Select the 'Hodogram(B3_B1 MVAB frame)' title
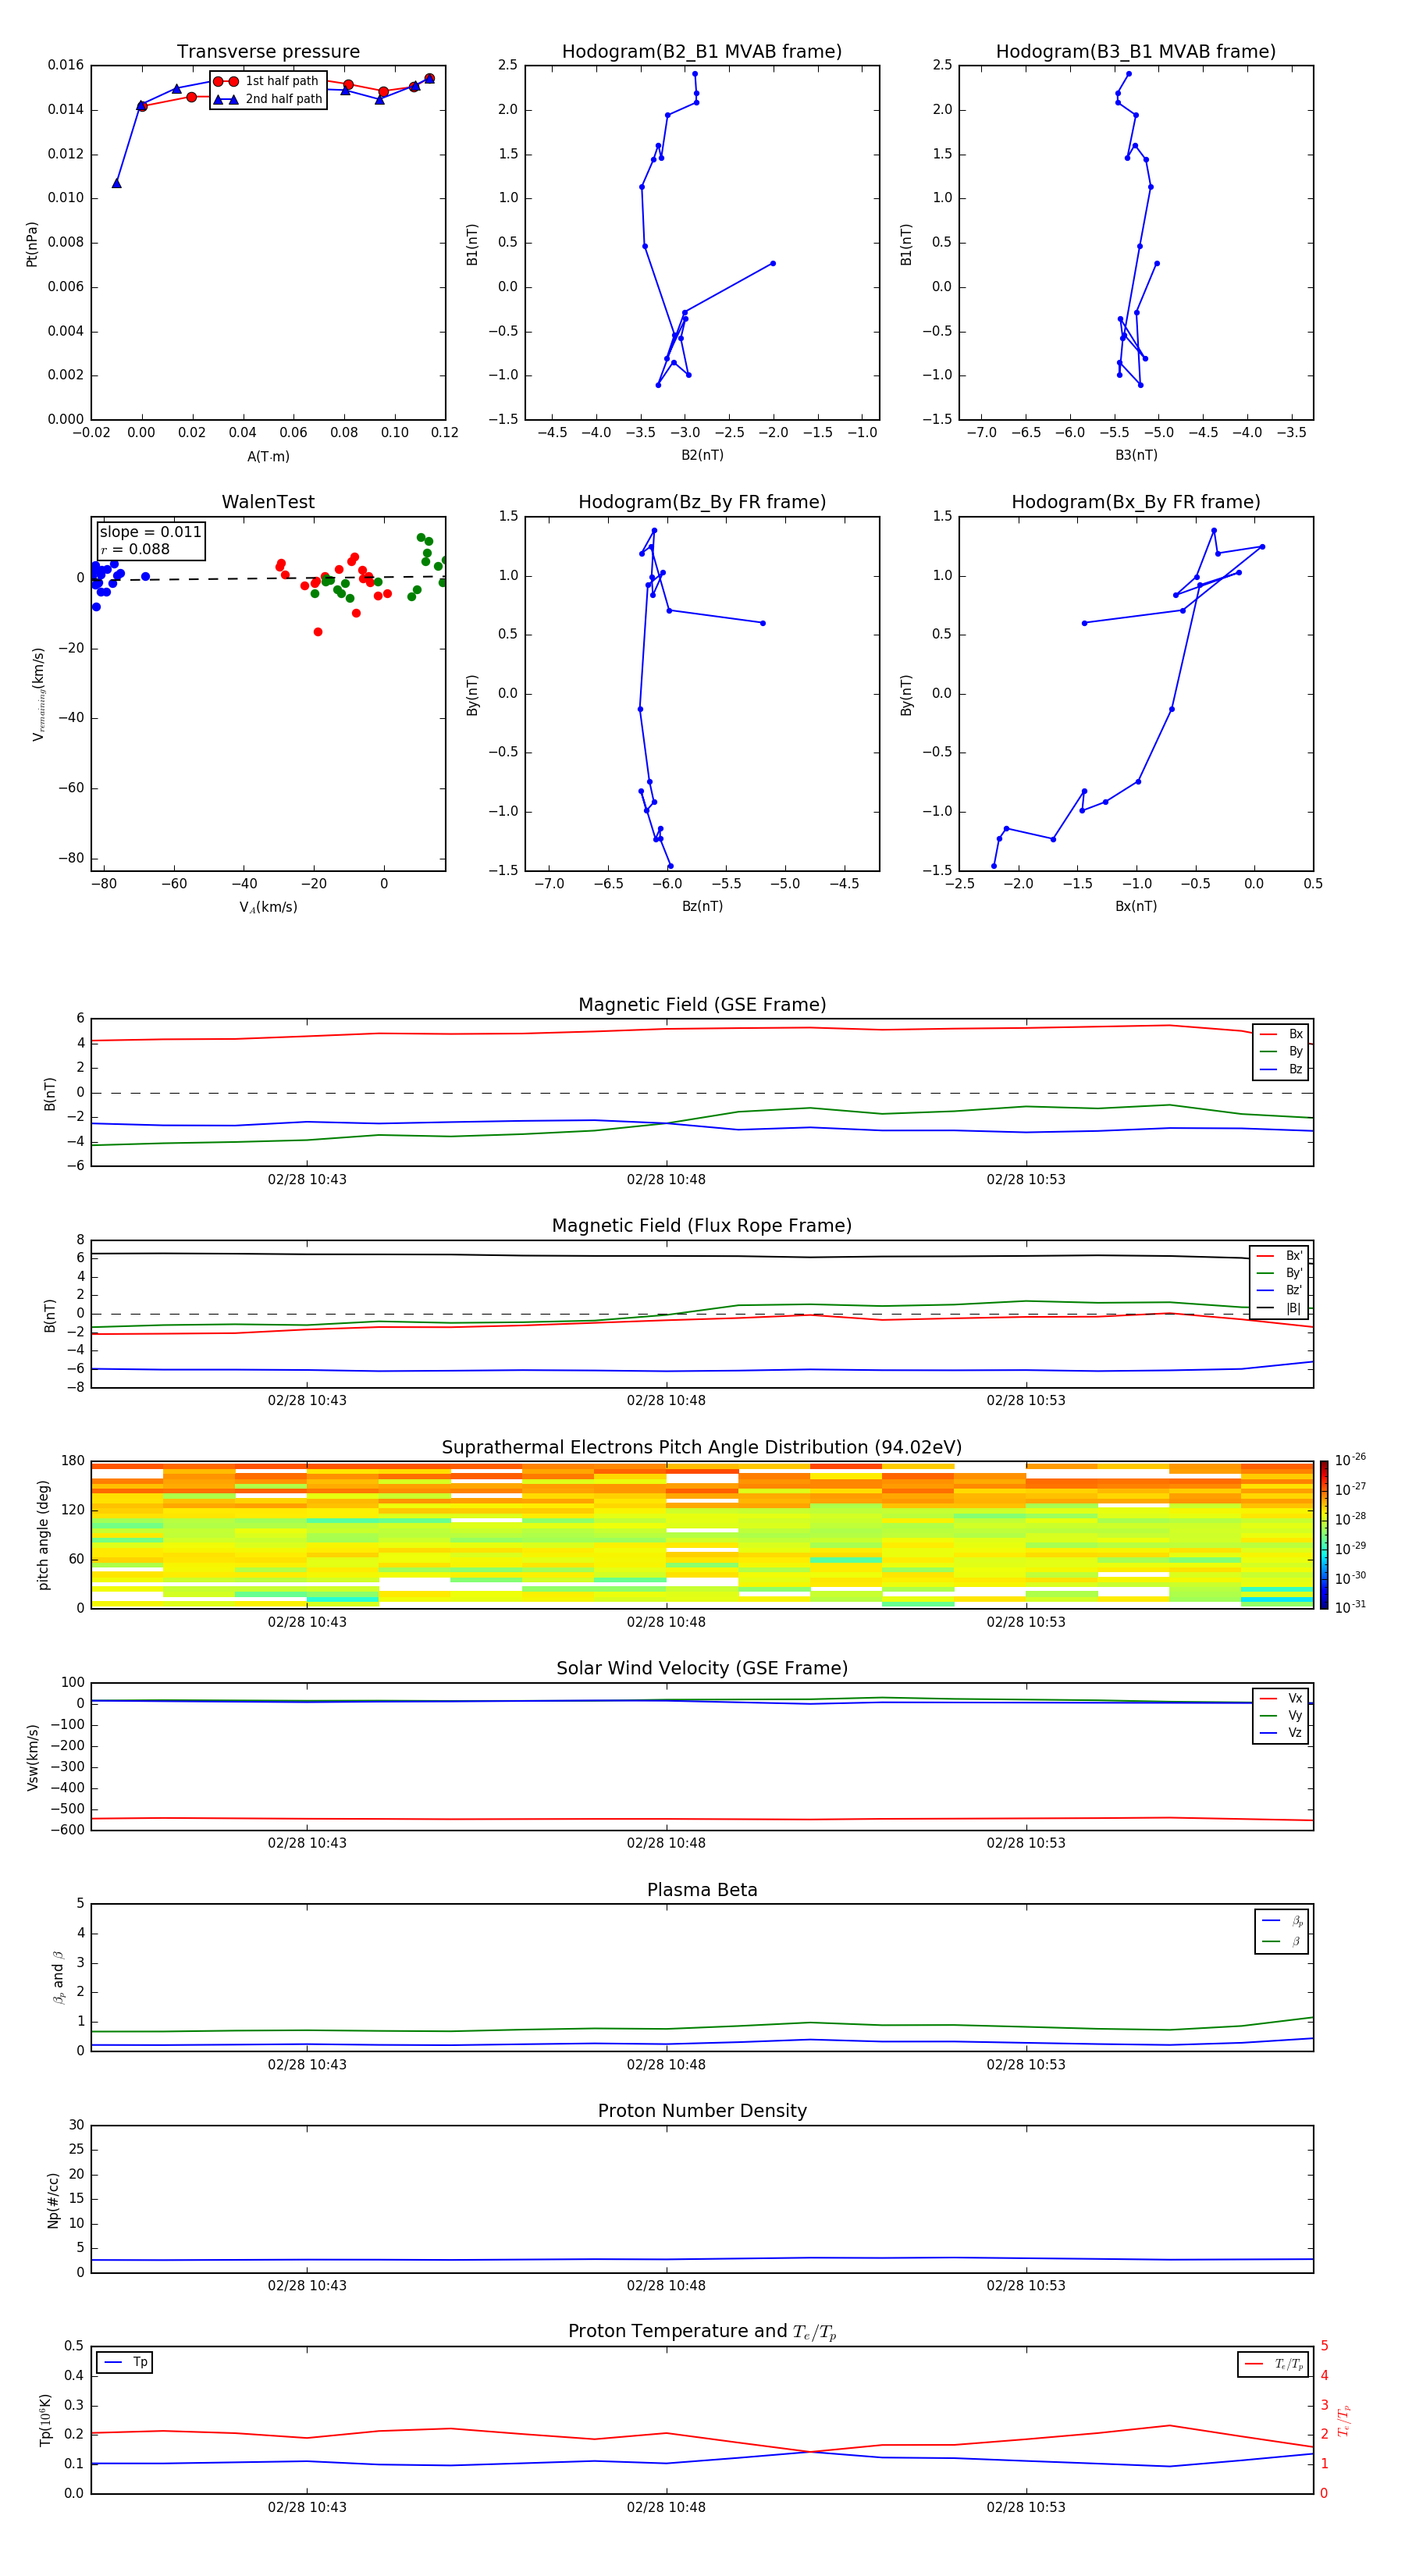1405x2576 pixels. 1136,51
